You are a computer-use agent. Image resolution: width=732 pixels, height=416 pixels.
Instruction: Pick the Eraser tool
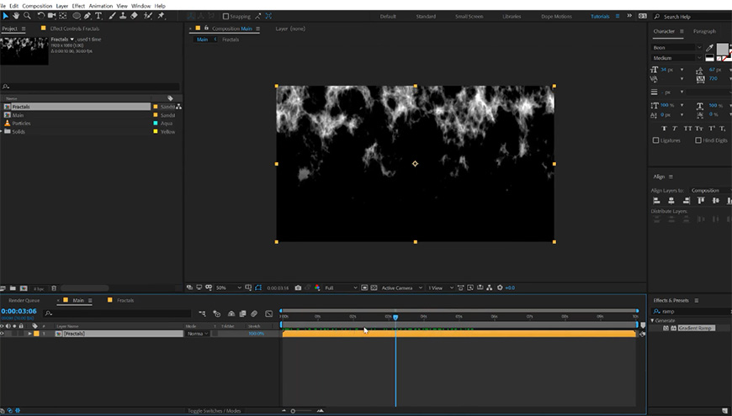[x=134, y=16]
